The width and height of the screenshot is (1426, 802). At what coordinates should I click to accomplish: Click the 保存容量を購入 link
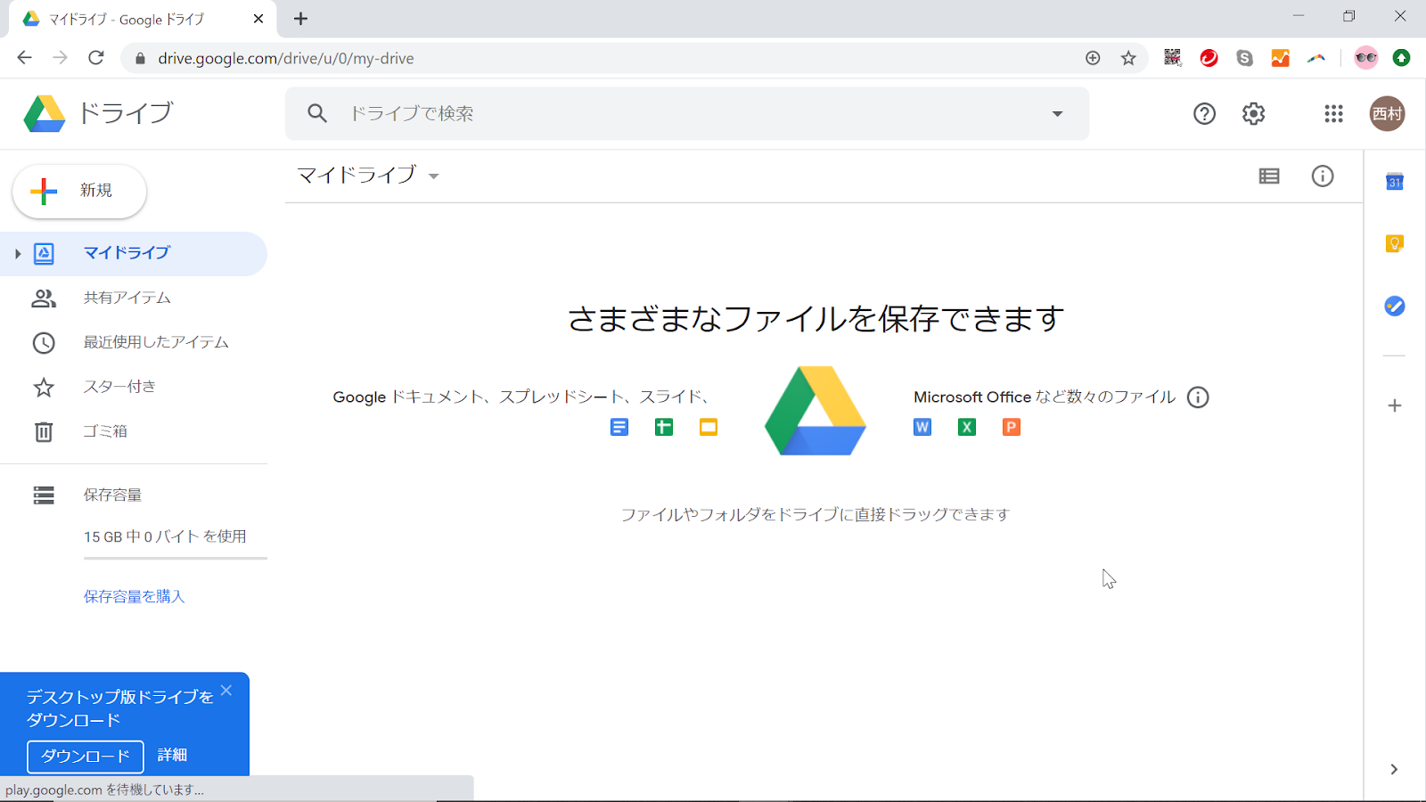point(134,596)
